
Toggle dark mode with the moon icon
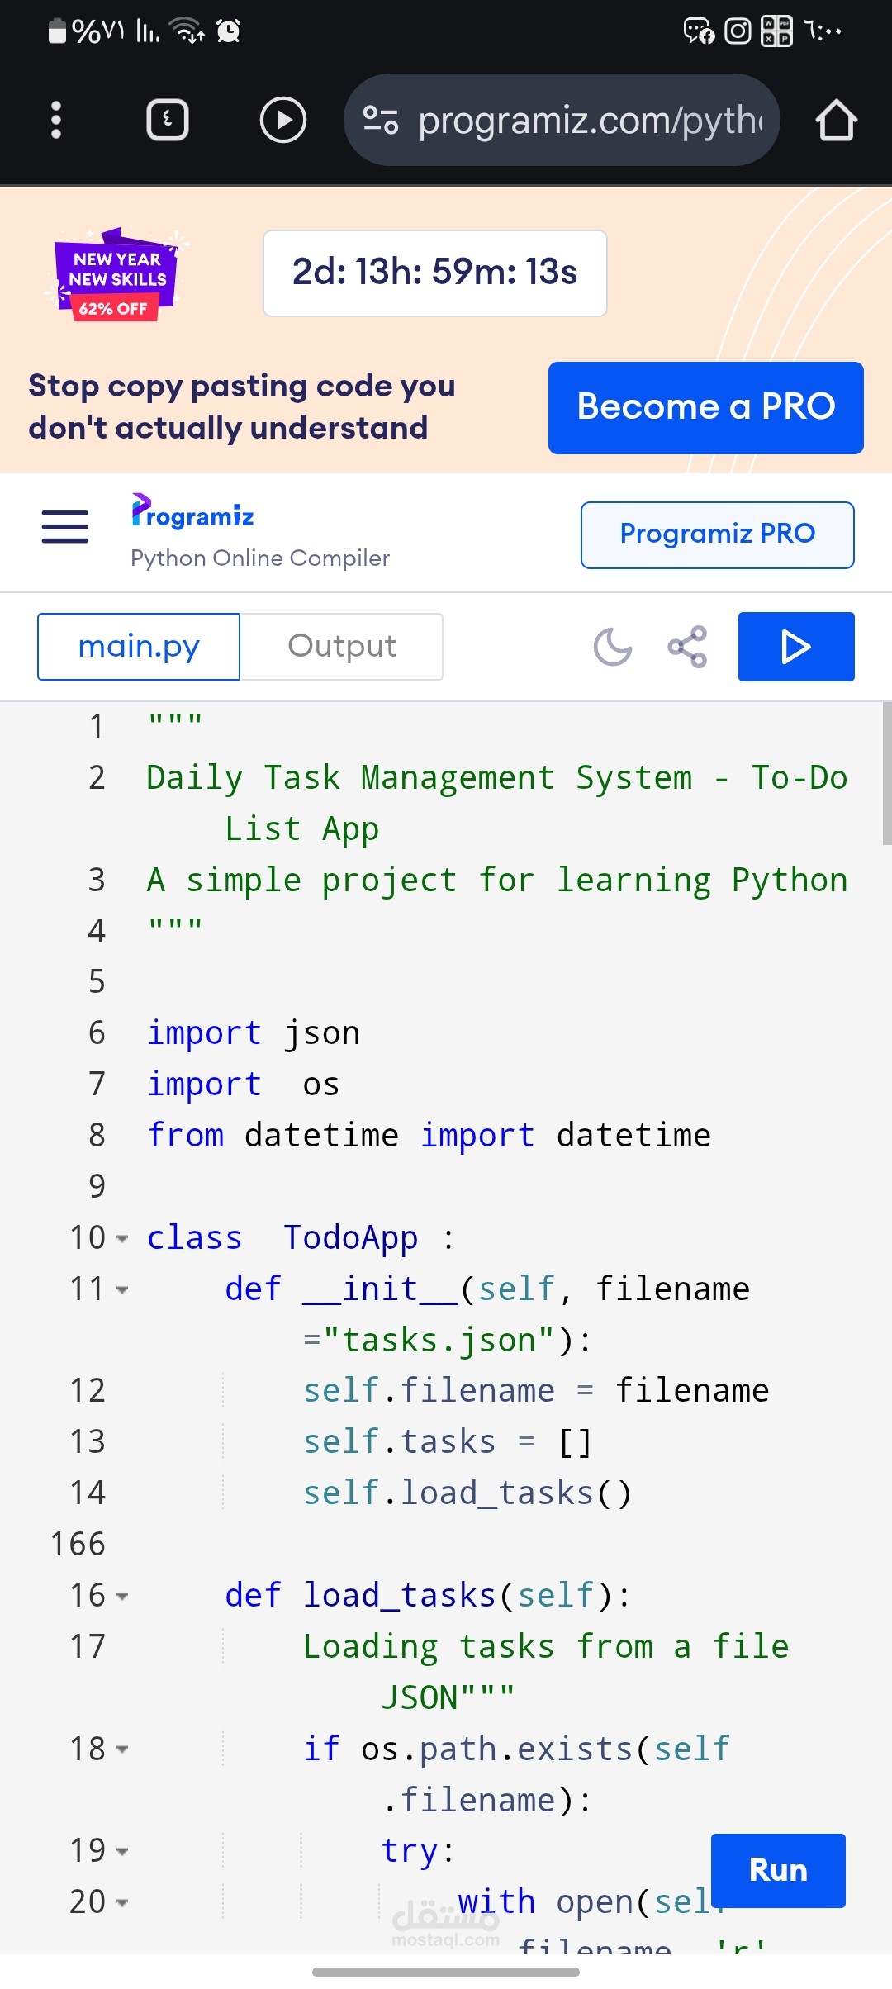click(613, 647)
